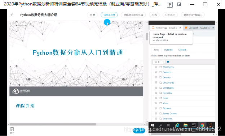The height and width of the screenshot is (136, 225).
Task: Click the CtrlAltDel button
Action: click(x=170, y=15)
